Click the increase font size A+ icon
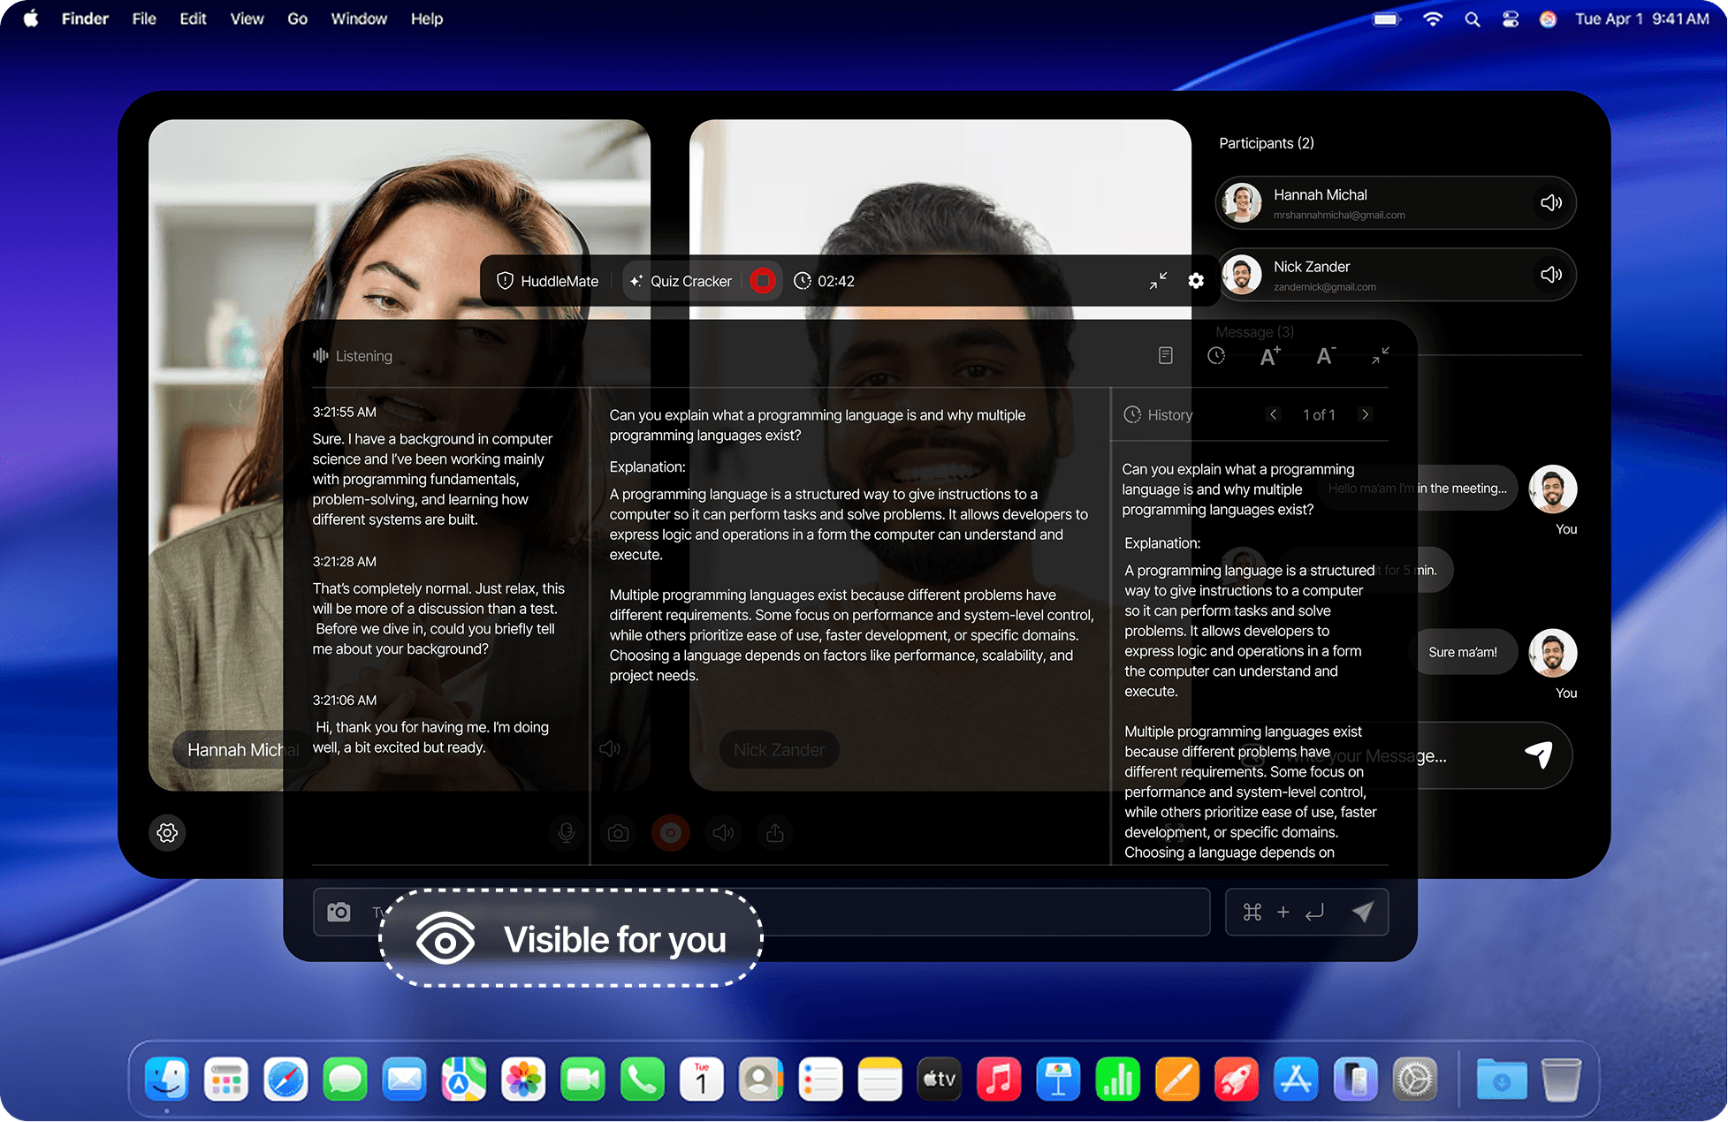 1269,356
